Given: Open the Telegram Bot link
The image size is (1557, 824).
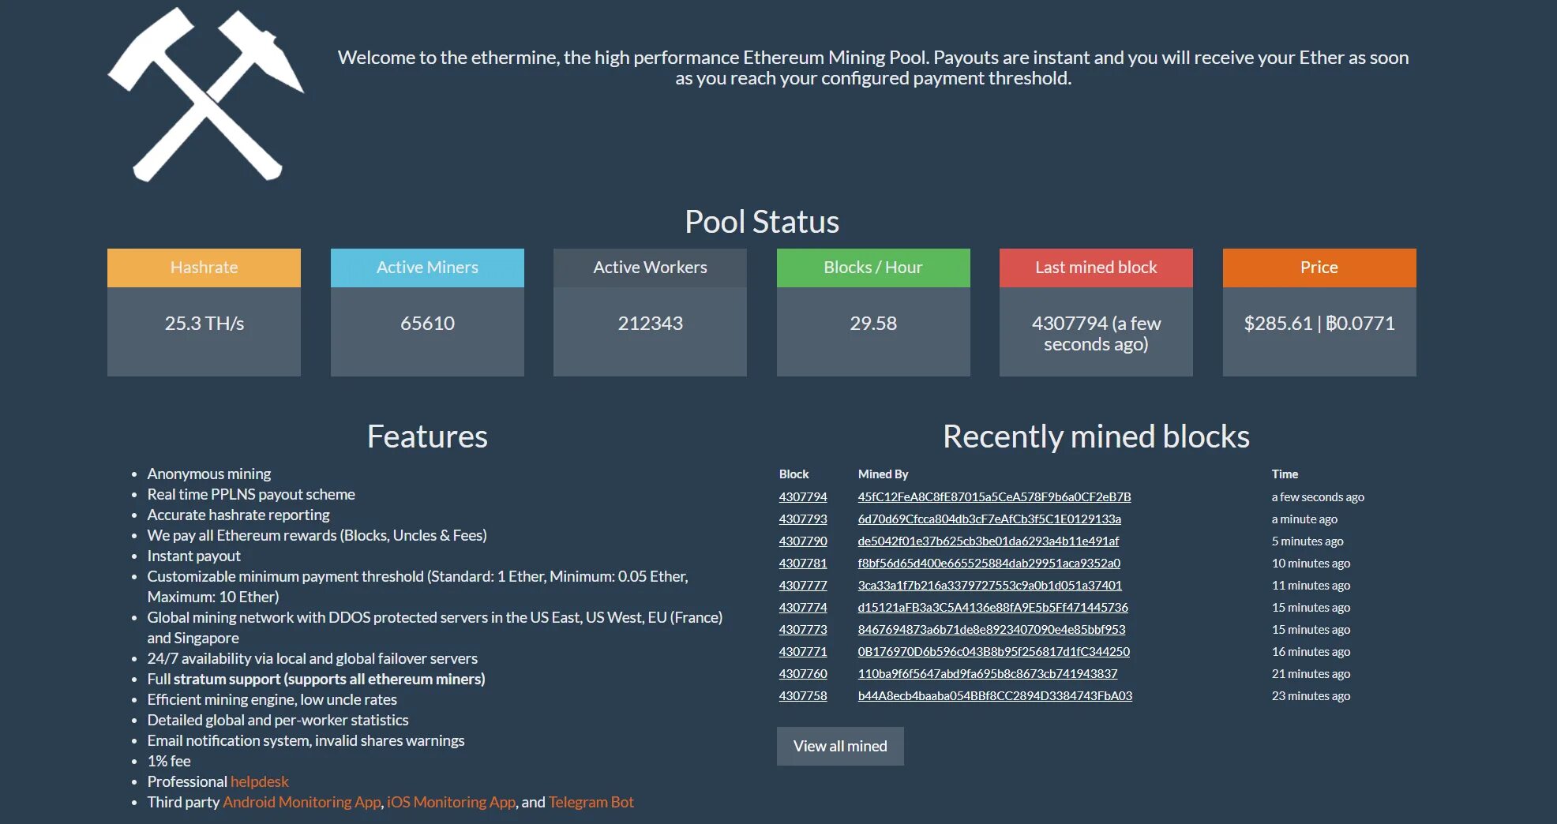Looking at the screenshot, I should tap(591, 802).
